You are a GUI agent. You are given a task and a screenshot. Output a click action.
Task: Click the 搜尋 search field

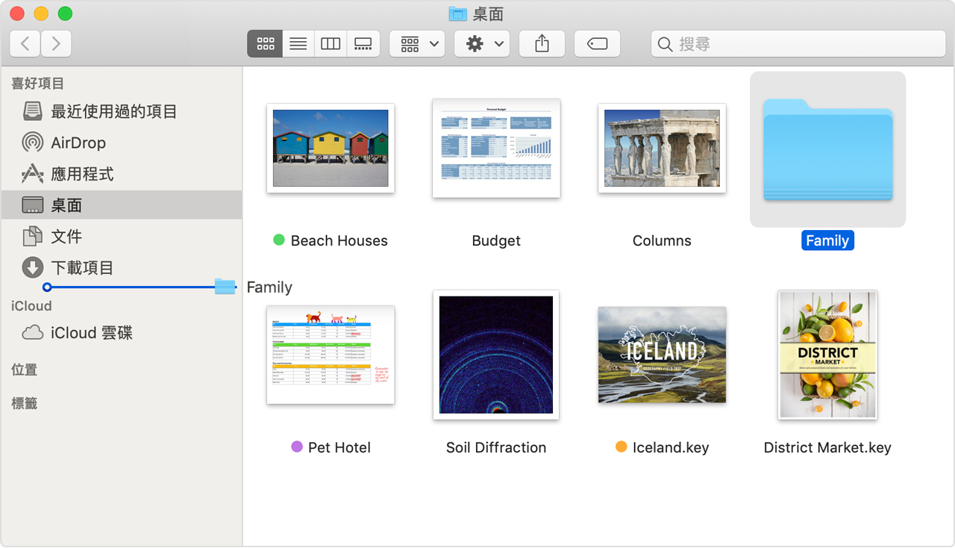coord(798,44)
